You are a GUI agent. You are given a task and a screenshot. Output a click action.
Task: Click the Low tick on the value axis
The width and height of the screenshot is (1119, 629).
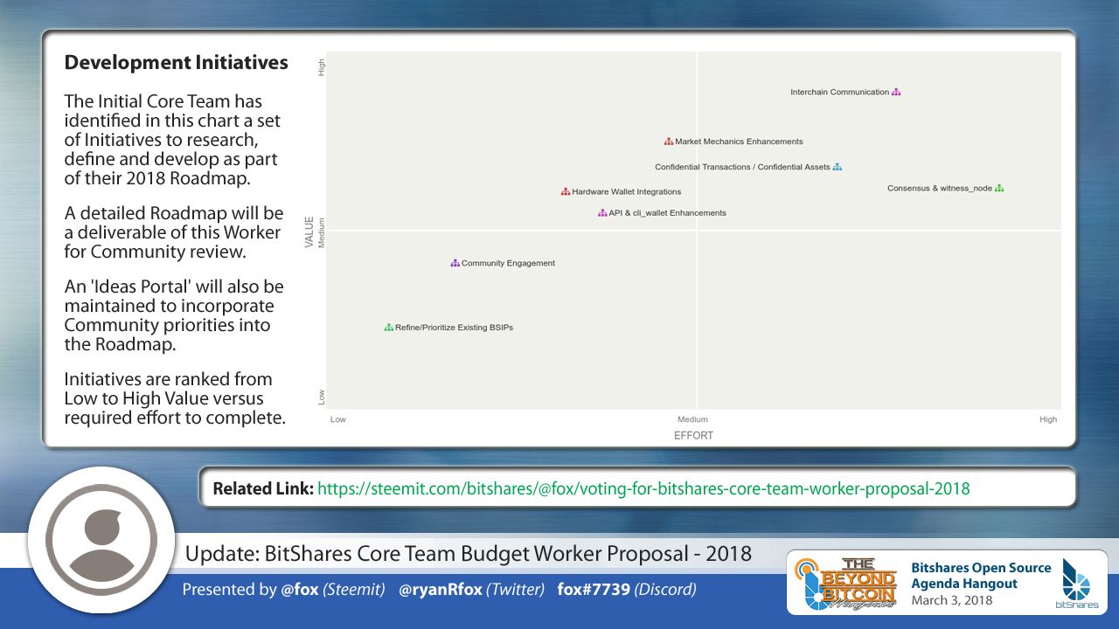[322, 397]
